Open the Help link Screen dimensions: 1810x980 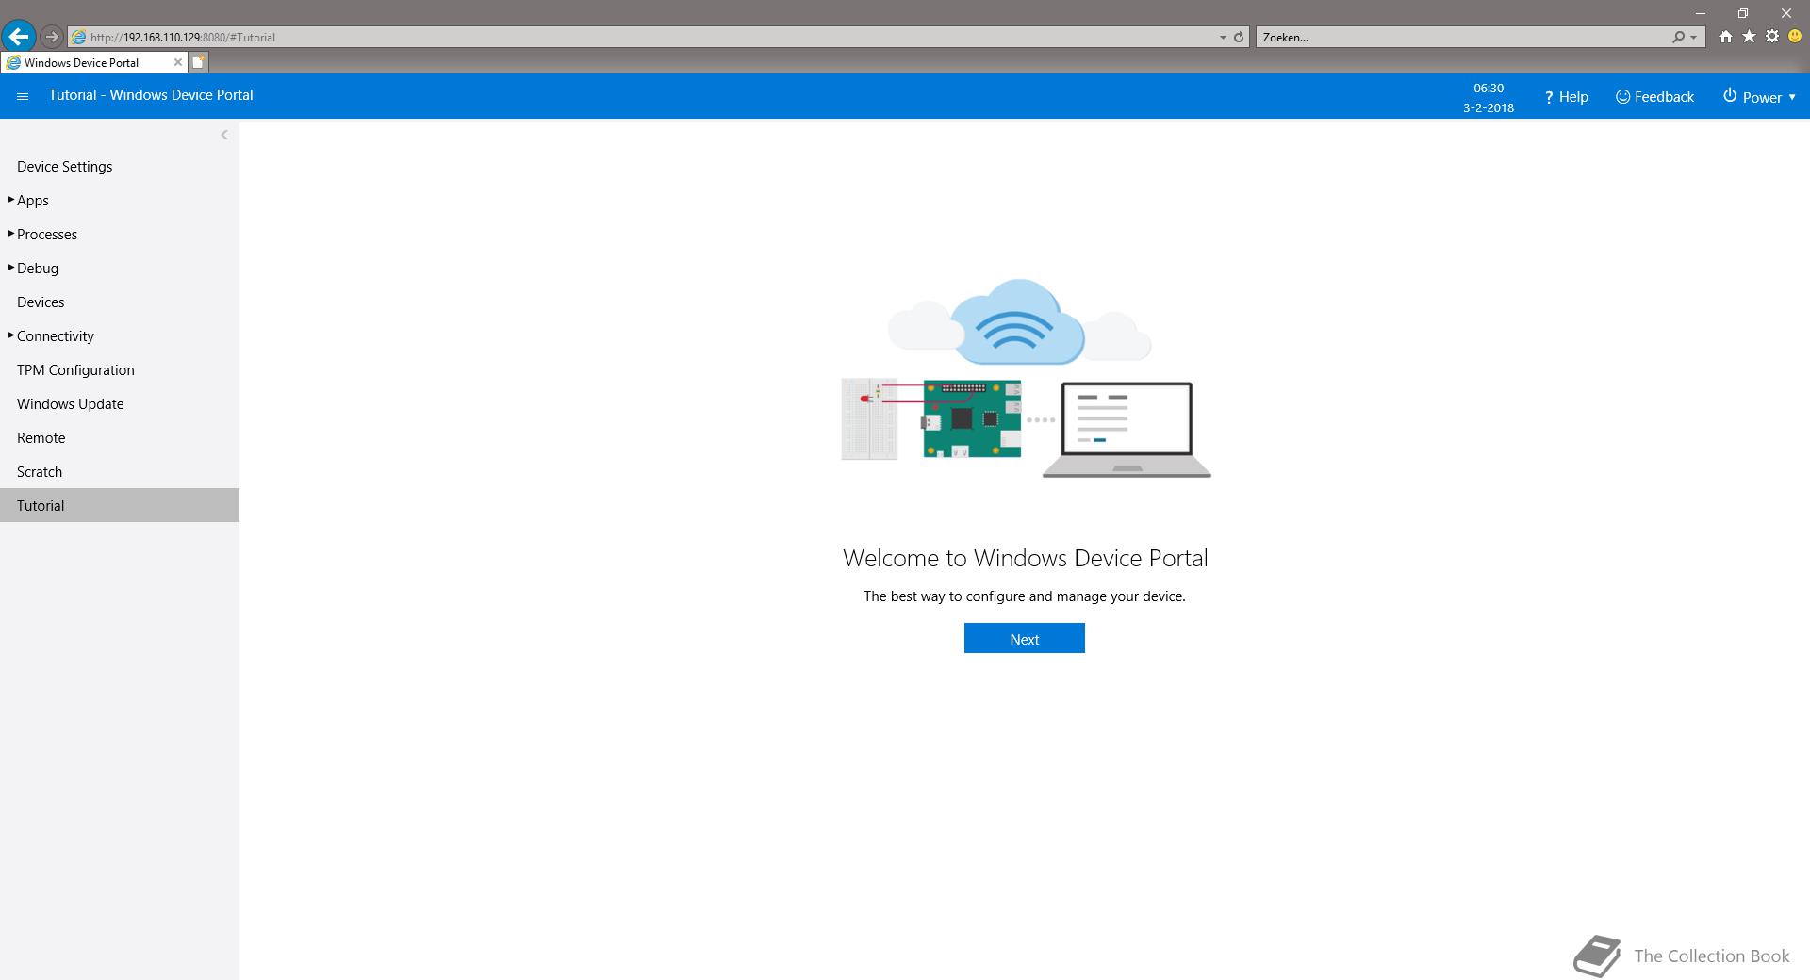(x=1566, y=97)
